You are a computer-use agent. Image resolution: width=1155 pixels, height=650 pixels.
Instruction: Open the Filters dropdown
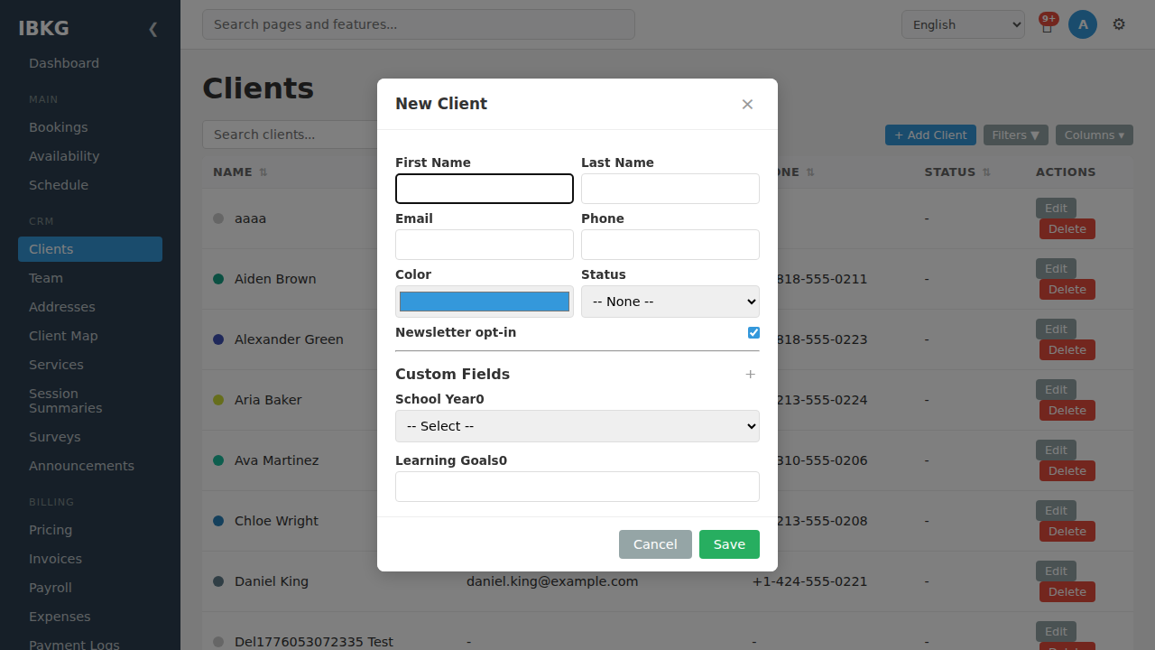[1016, 135]
